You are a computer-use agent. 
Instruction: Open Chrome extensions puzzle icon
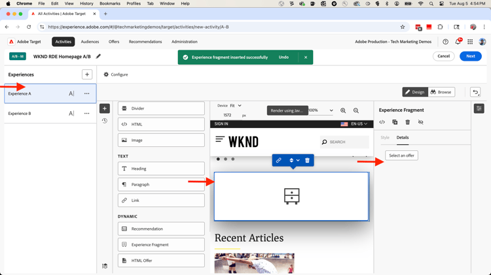click(440, 27)
